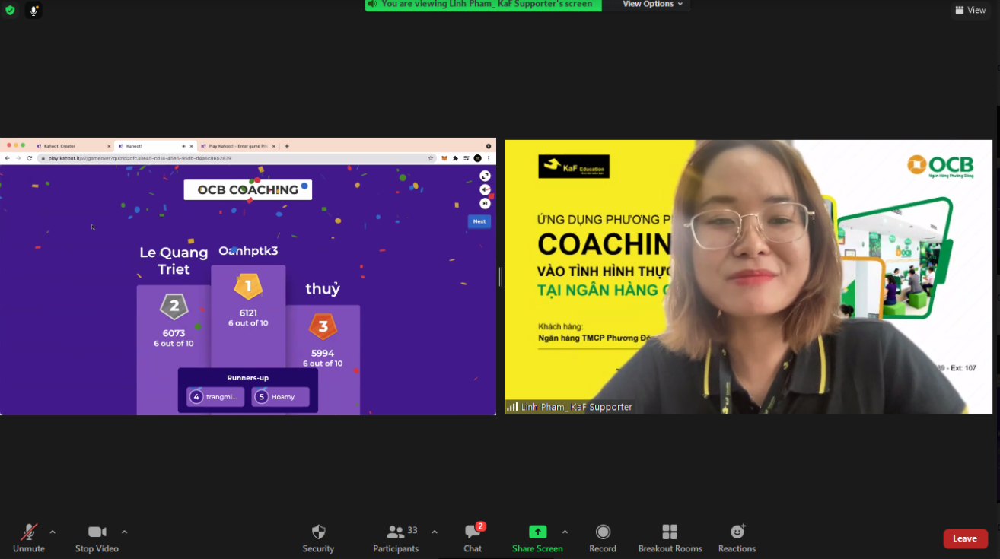The height and width of the screenshot is (559, 1000).
Task: Click the browser Forward arrow
Action: 18,158
